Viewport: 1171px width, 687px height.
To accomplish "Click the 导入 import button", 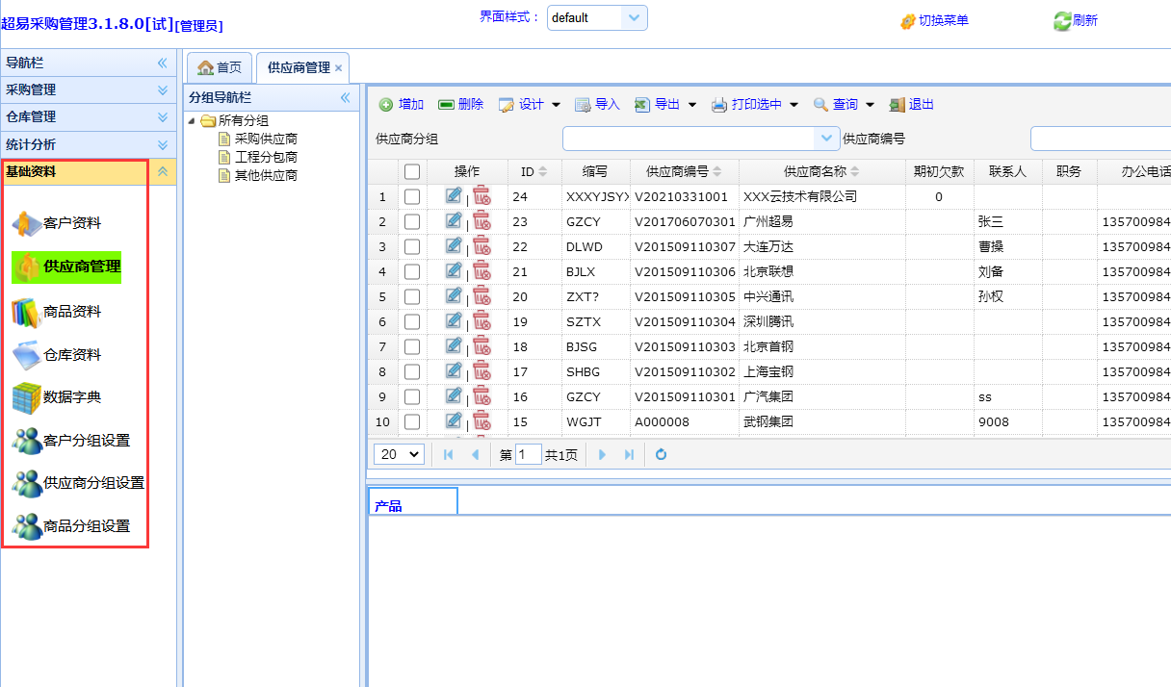I will (x=597, y=104).
